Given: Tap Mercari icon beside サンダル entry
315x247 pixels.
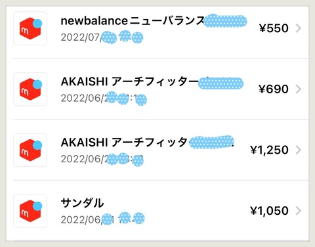Looking at the screenshot, I should 30,211.
